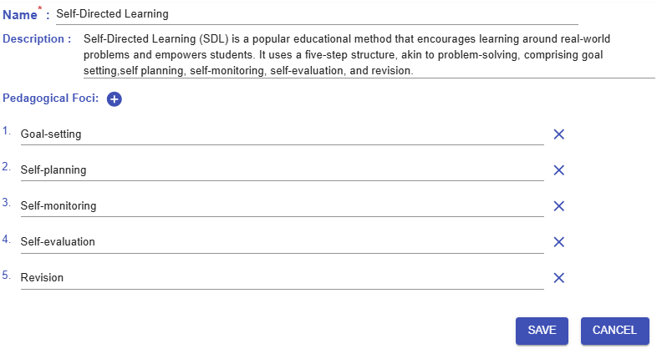The image size is (657, 354).
Task: Click the Pedagogical Foci heading
Action: tap(50, 99)
